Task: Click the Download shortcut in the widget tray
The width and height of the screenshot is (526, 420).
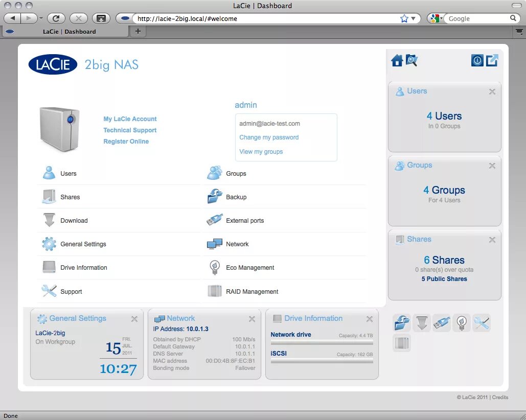Action: pyautogui.click(x=422, y=323)
